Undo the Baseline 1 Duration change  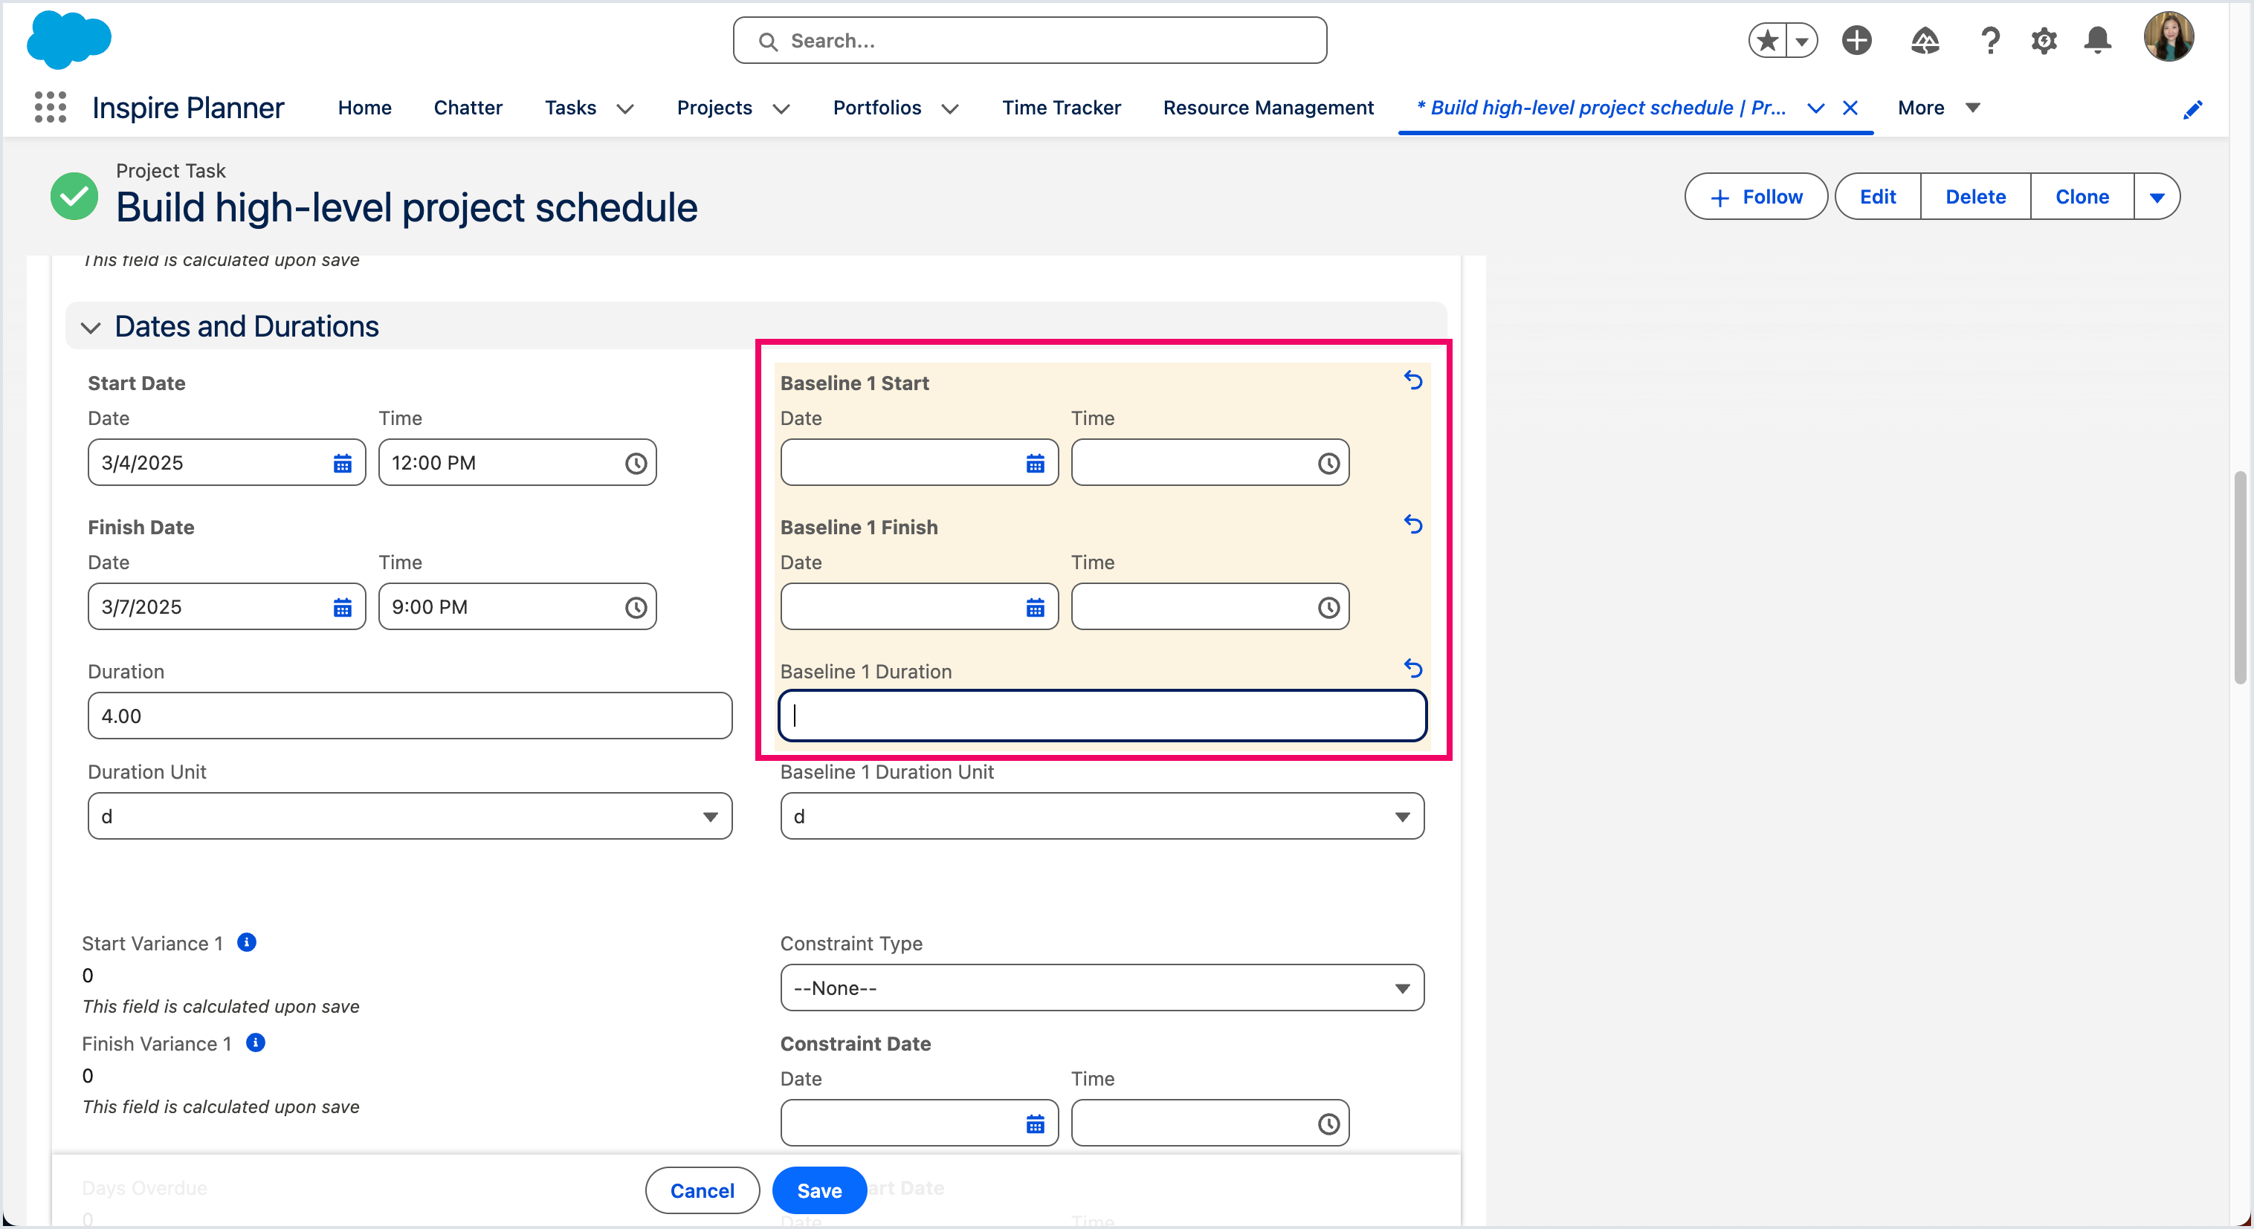(x=1413, y=669)
